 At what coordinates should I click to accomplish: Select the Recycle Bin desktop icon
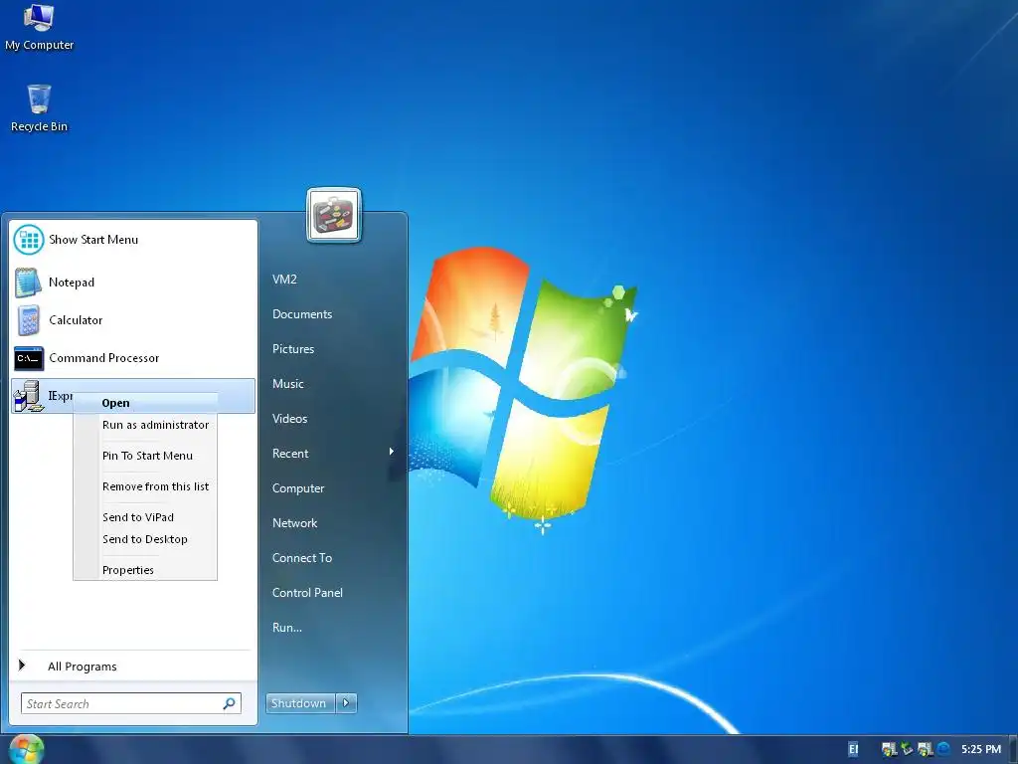click(x=39, y=108)
